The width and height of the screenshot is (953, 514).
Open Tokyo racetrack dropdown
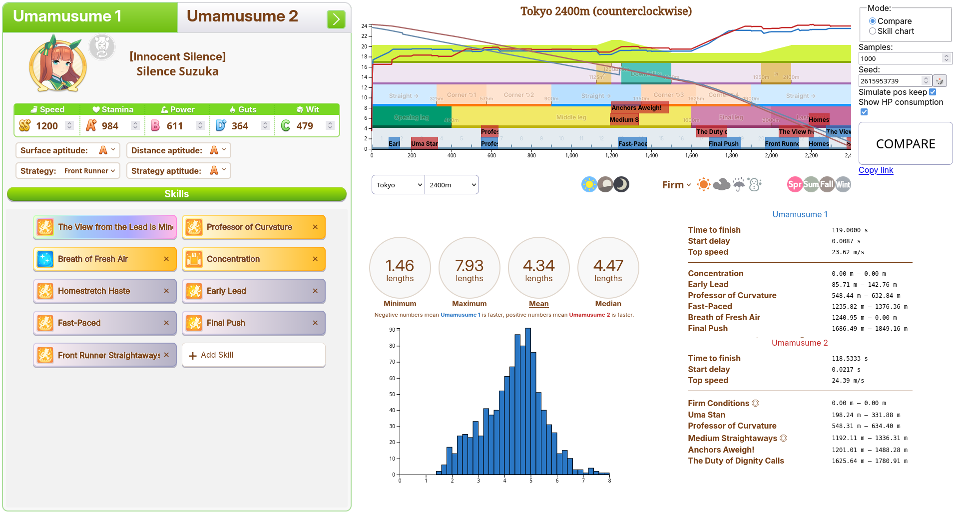pyautogui.click(x=399, y=185)
